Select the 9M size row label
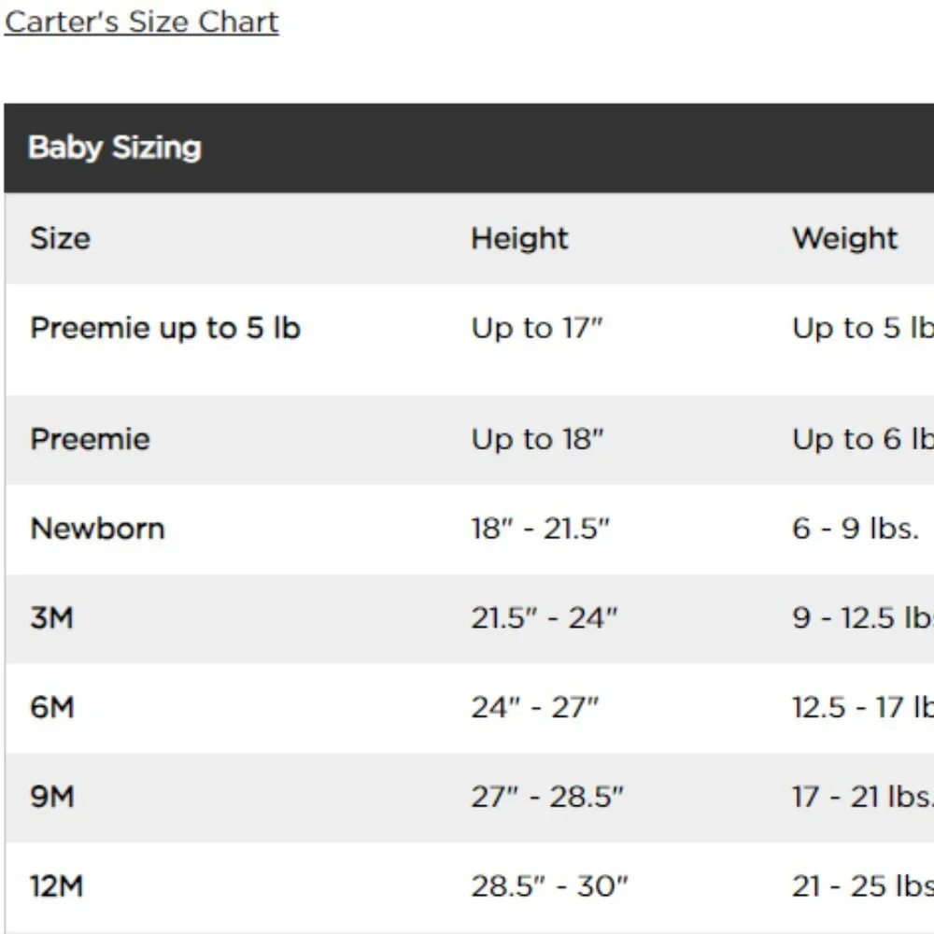934x934 pixels. (x=52, y=797)
